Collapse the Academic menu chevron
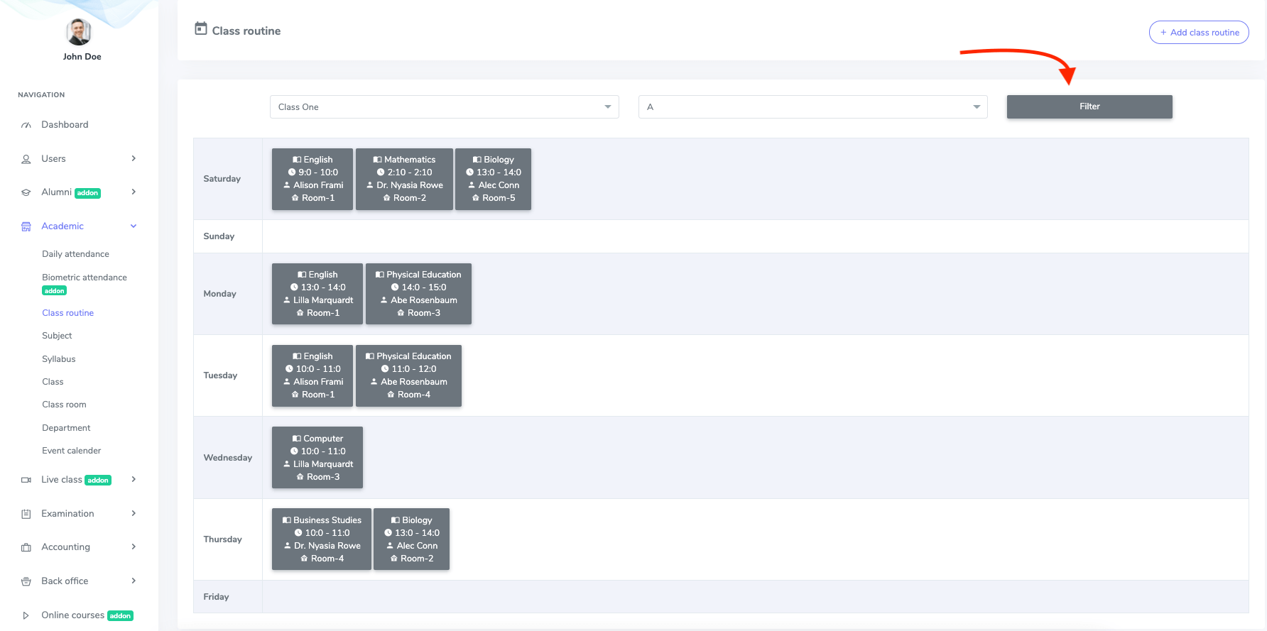 tap(134, 226)
